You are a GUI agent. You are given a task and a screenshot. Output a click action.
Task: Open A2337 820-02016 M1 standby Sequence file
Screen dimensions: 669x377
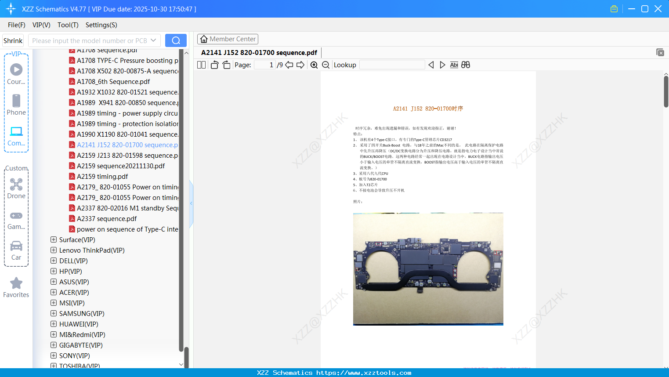pos(124,208)
